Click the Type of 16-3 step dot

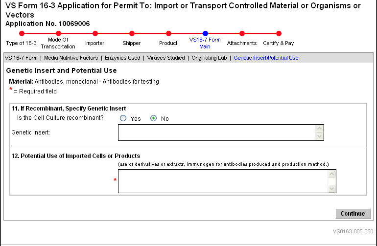pos(22,34)
